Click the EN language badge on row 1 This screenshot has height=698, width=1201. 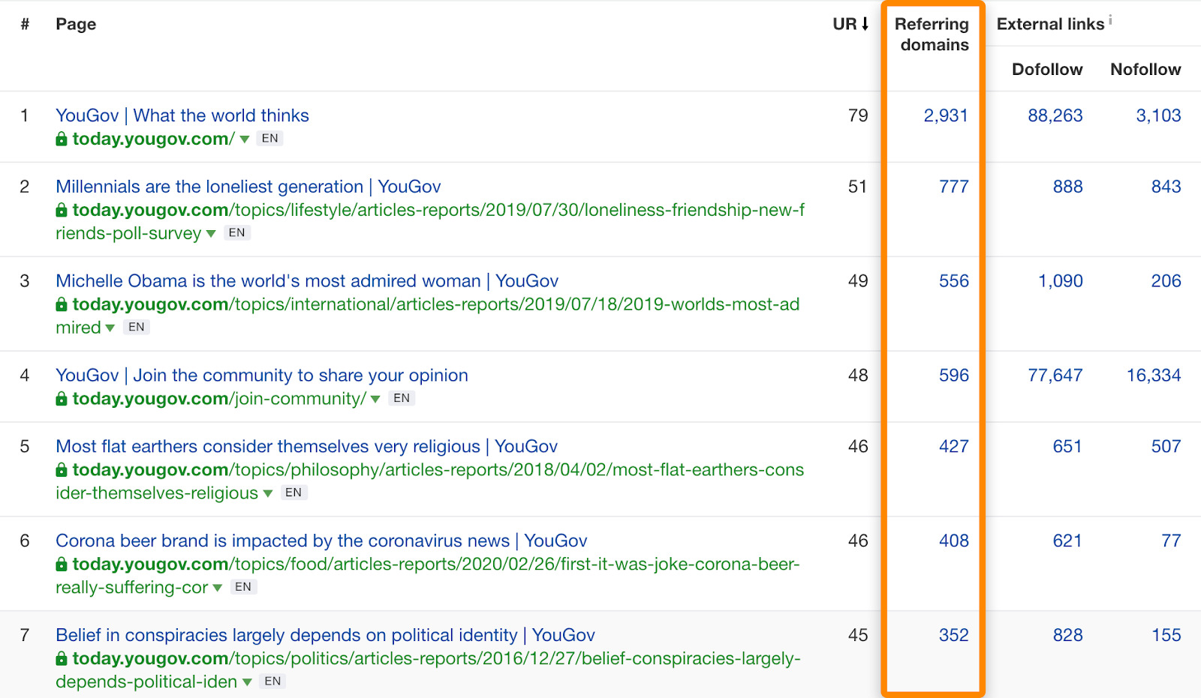269,138
